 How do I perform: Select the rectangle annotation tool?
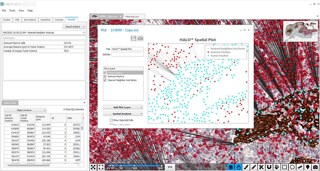(x=285, y=167)
